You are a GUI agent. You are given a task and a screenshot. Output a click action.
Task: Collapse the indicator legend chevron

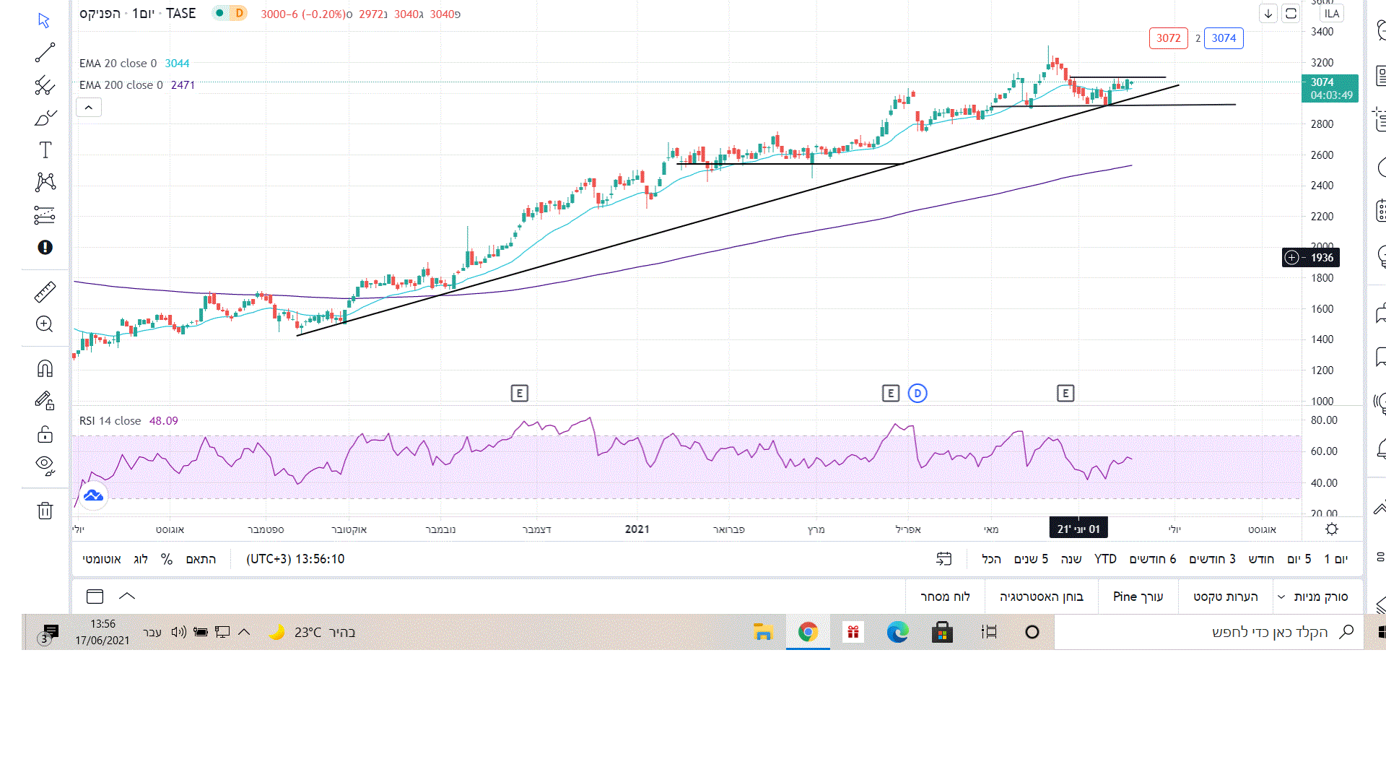coord(89,108)
